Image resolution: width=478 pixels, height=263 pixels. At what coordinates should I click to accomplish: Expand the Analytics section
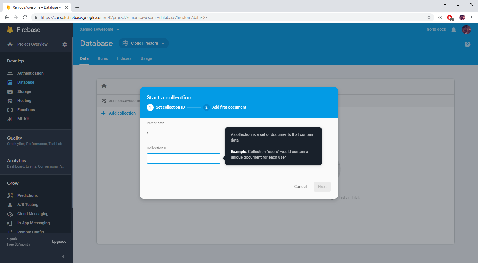[36, 163]
